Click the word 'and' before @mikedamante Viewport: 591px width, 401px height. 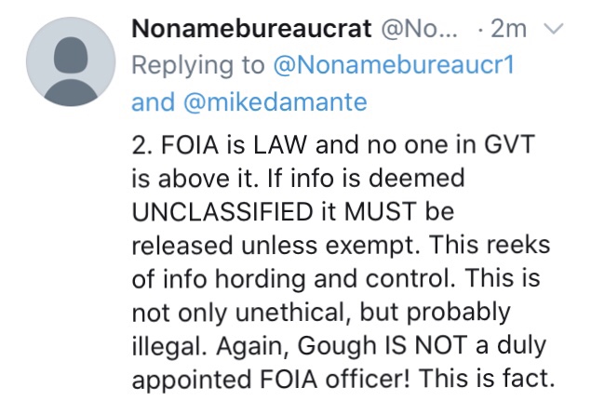coord(151,100)
